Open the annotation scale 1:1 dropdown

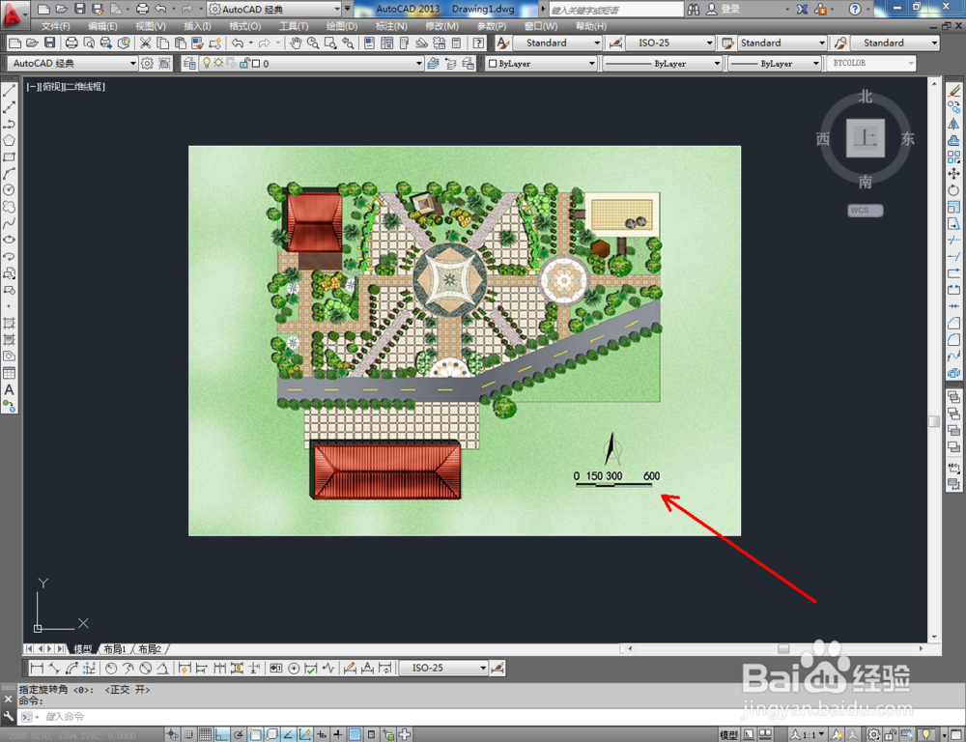(809, 734)
